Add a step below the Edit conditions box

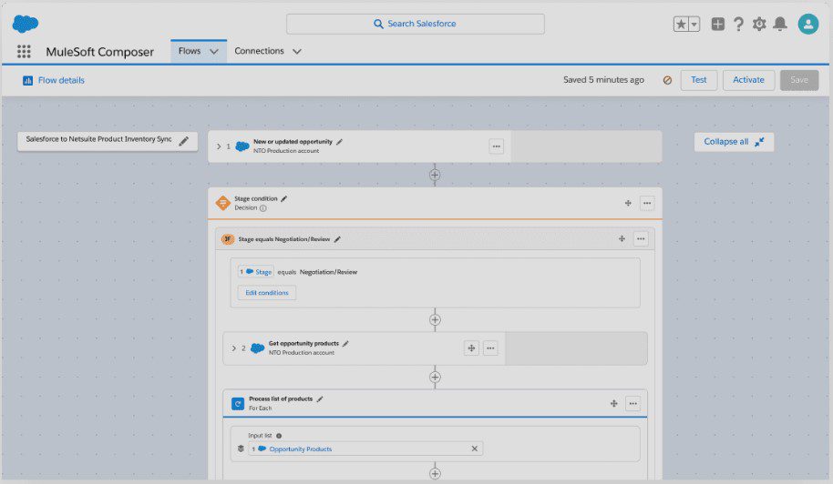click(435, 320)
